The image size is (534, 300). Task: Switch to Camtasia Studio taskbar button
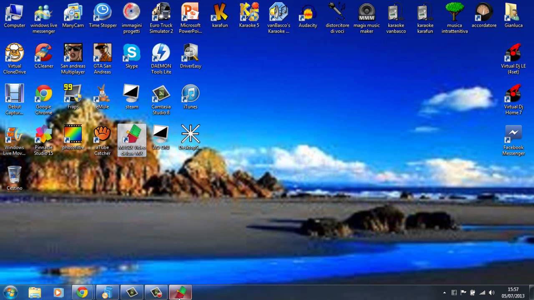(x=131, y=292)
